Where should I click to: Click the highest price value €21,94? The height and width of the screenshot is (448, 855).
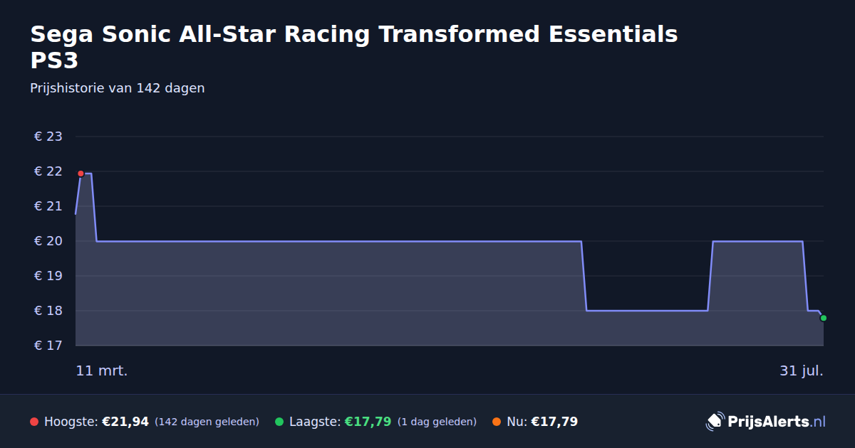click(x=125, y=422)
